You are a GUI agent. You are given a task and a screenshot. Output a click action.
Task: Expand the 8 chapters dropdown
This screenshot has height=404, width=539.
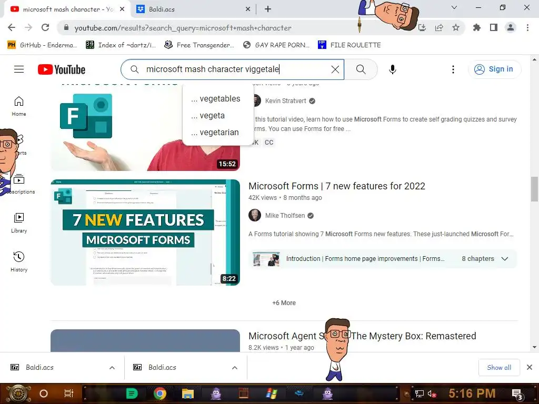point(504,259)
